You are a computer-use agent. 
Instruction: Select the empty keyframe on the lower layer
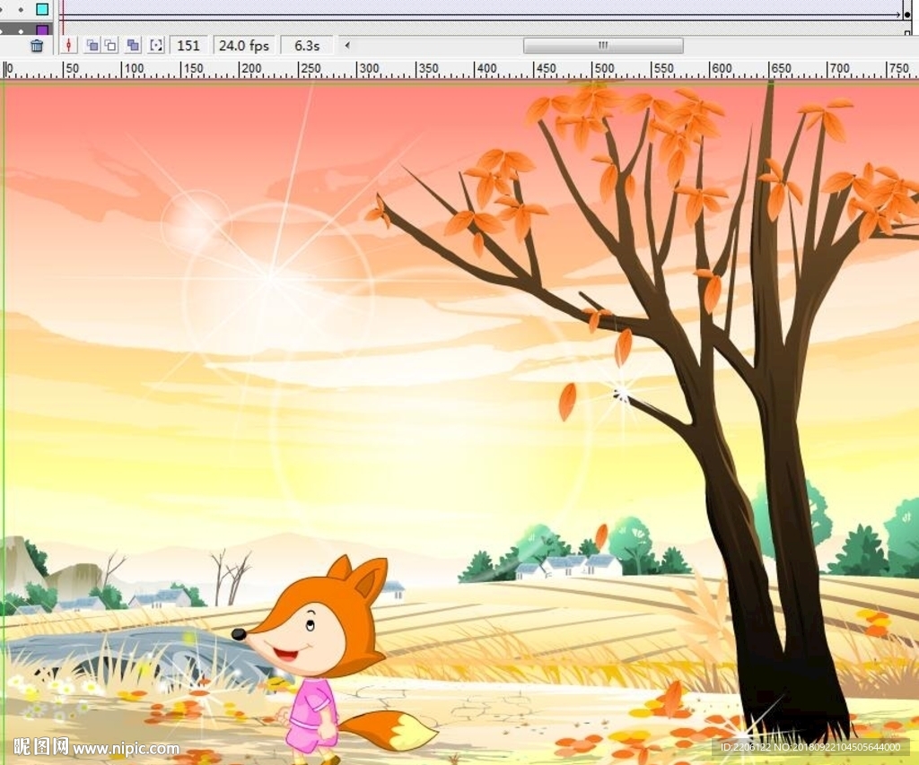click(908, 33)
